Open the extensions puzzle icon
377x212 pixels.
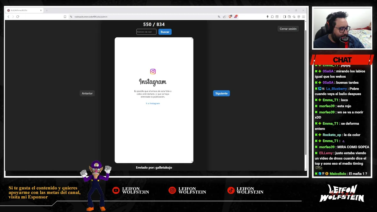point(272,17)
